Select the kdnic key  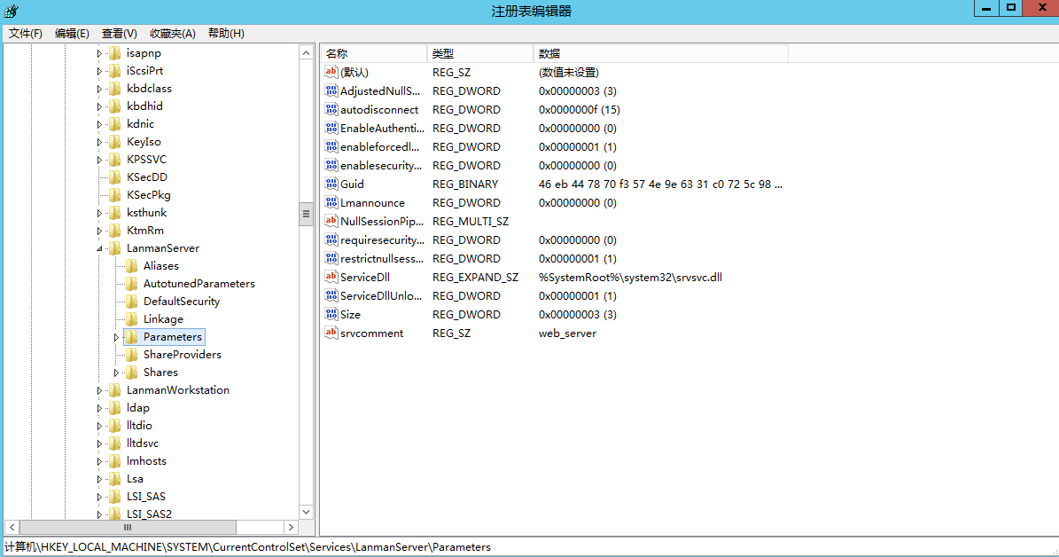tap(141, 123)
